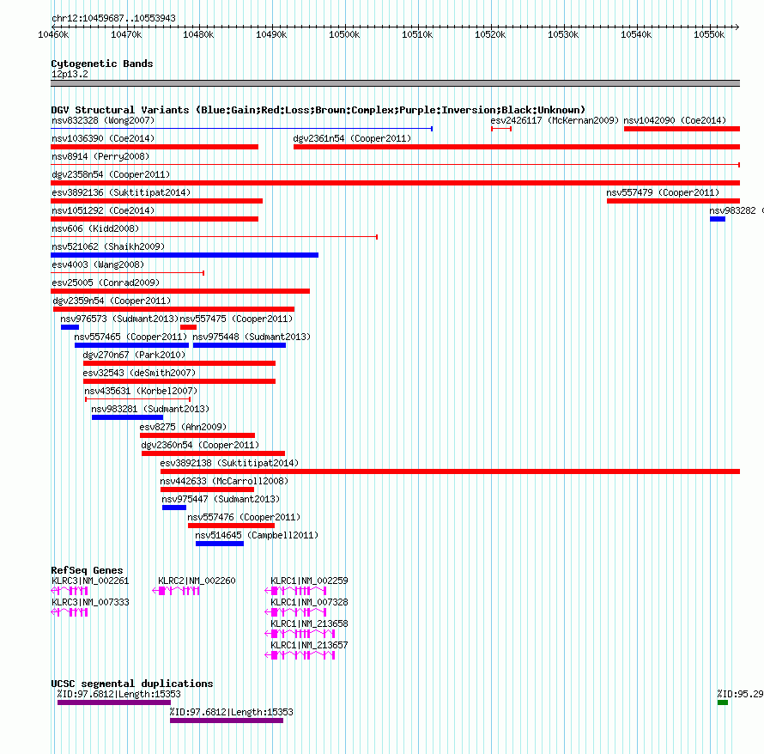
Task: Click the first purple segmental duplication bar
Action: pyautogui.click(x=114, y=702)
